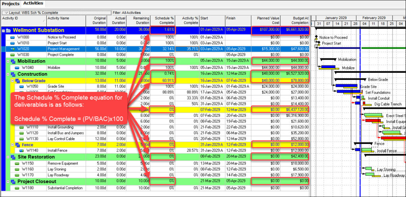
Task: Click the Construction WBS icon
Action: coord(13,74)
